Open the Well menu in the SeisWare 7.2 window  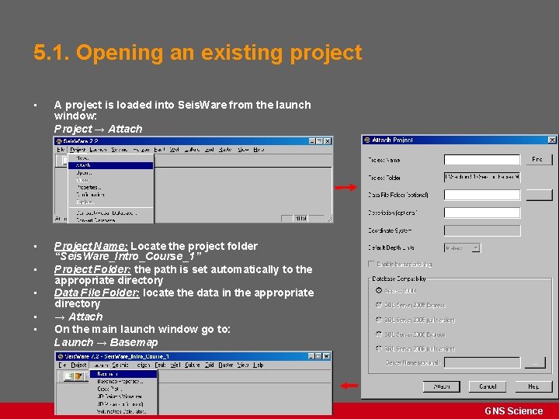tap(175, 150)
